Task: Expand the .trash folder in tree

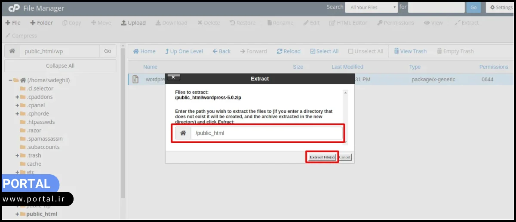Action: click(17, 155)
